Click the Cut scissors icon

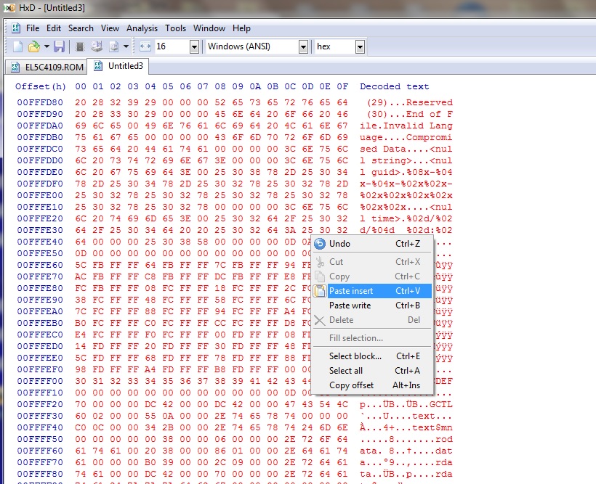320,262
